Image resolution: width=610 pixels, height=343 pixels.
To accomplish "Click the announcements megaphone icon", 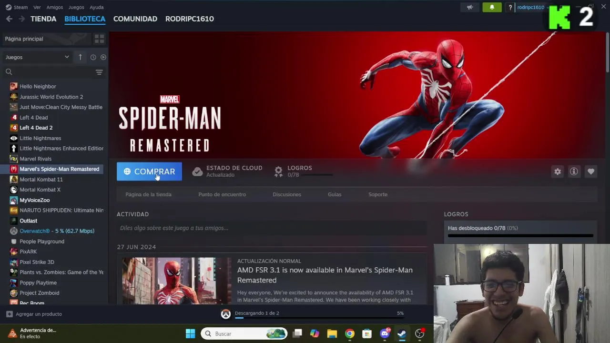I will coord(470,7).
